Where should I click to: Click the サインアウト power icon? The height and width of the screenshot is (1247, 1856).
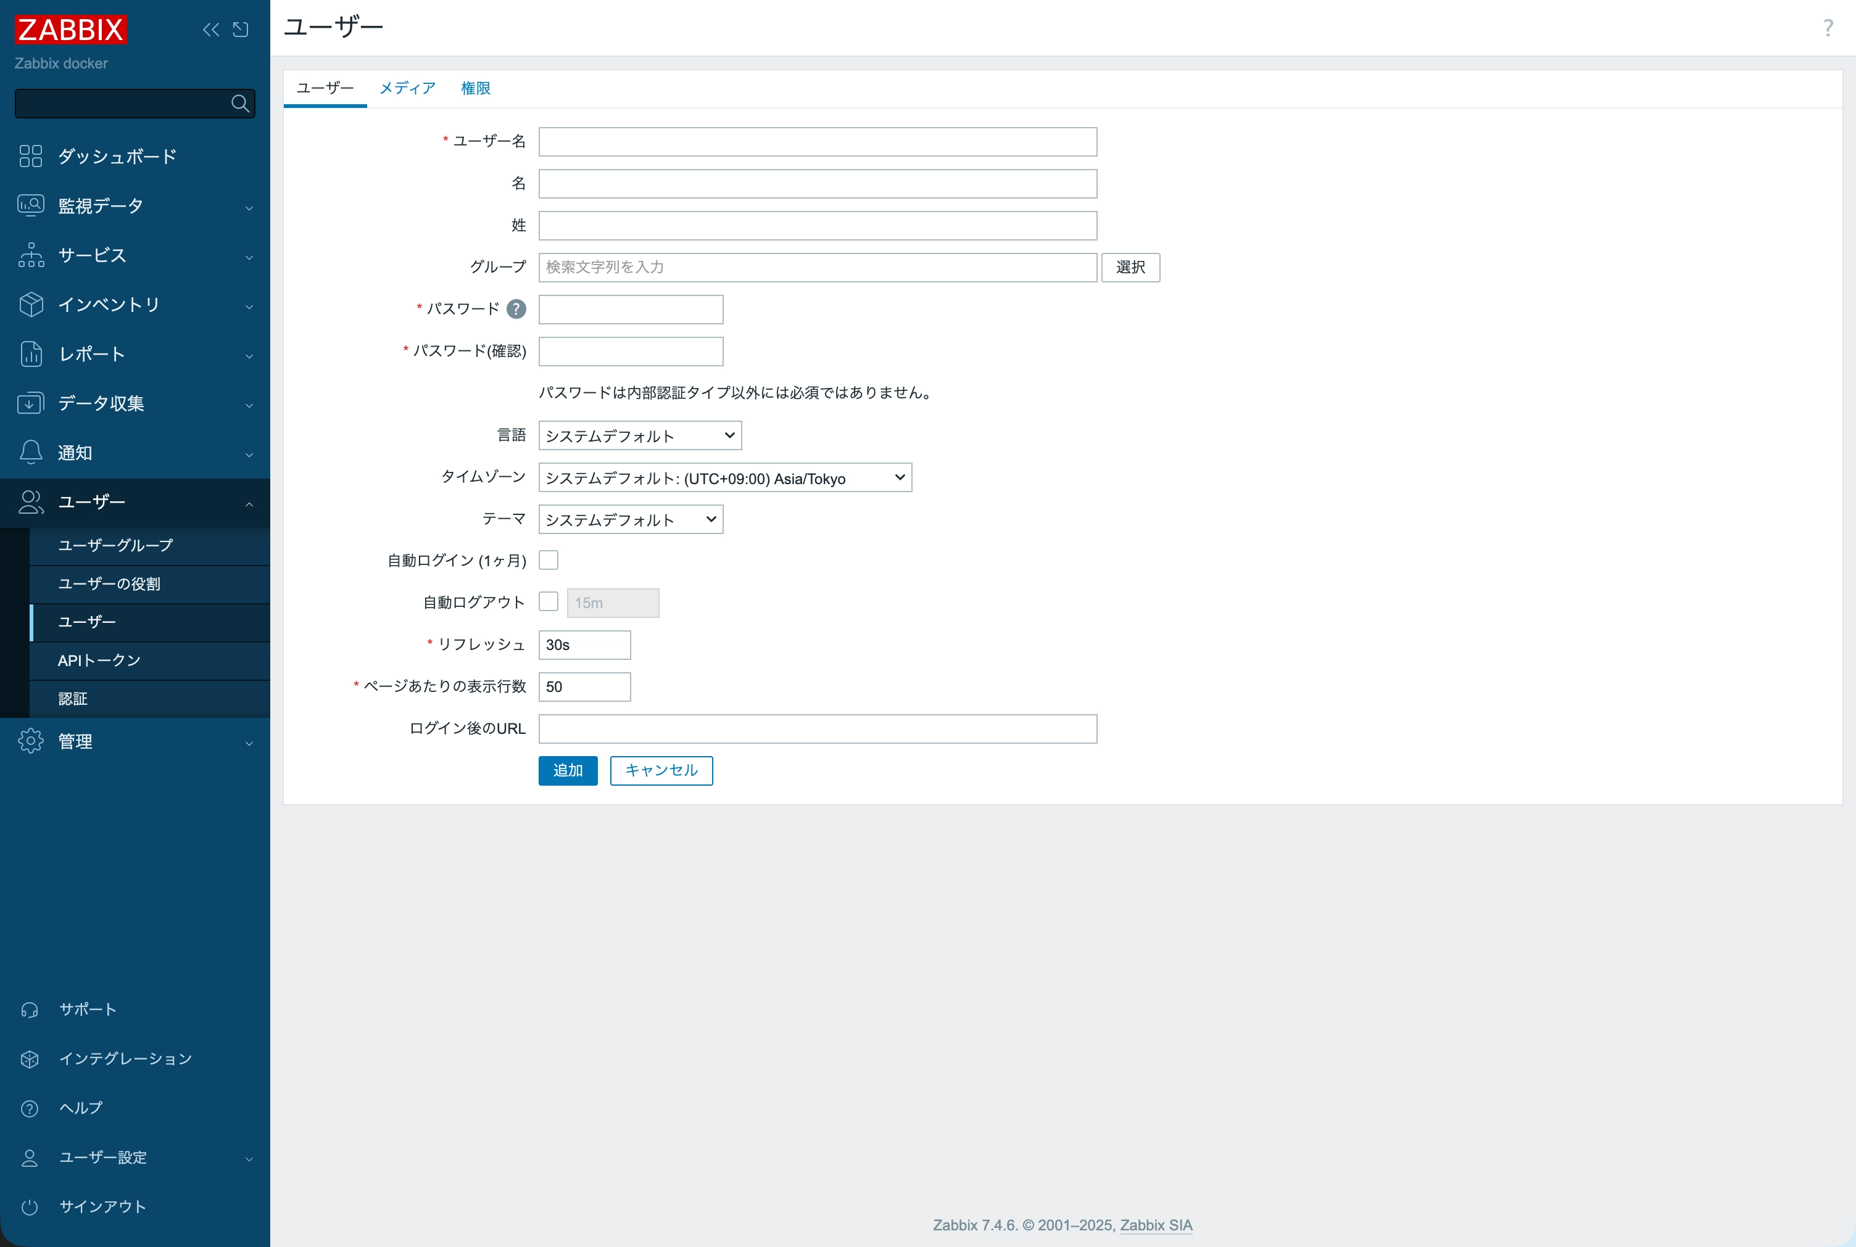(30, 1208)
